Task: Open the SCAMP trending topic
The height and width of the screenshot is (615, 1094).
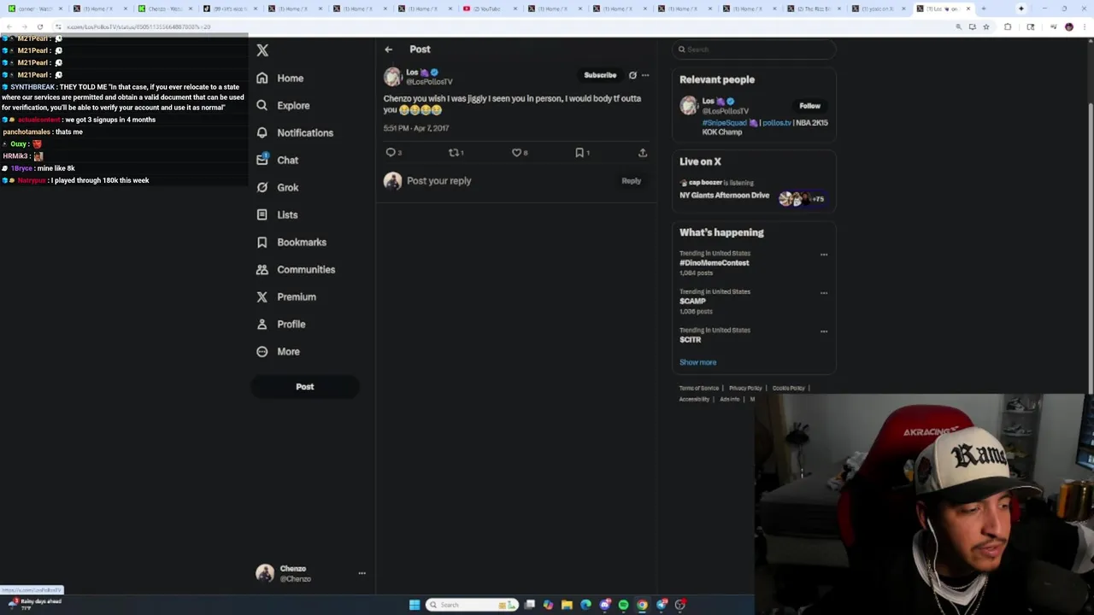Action: [692, 302]
